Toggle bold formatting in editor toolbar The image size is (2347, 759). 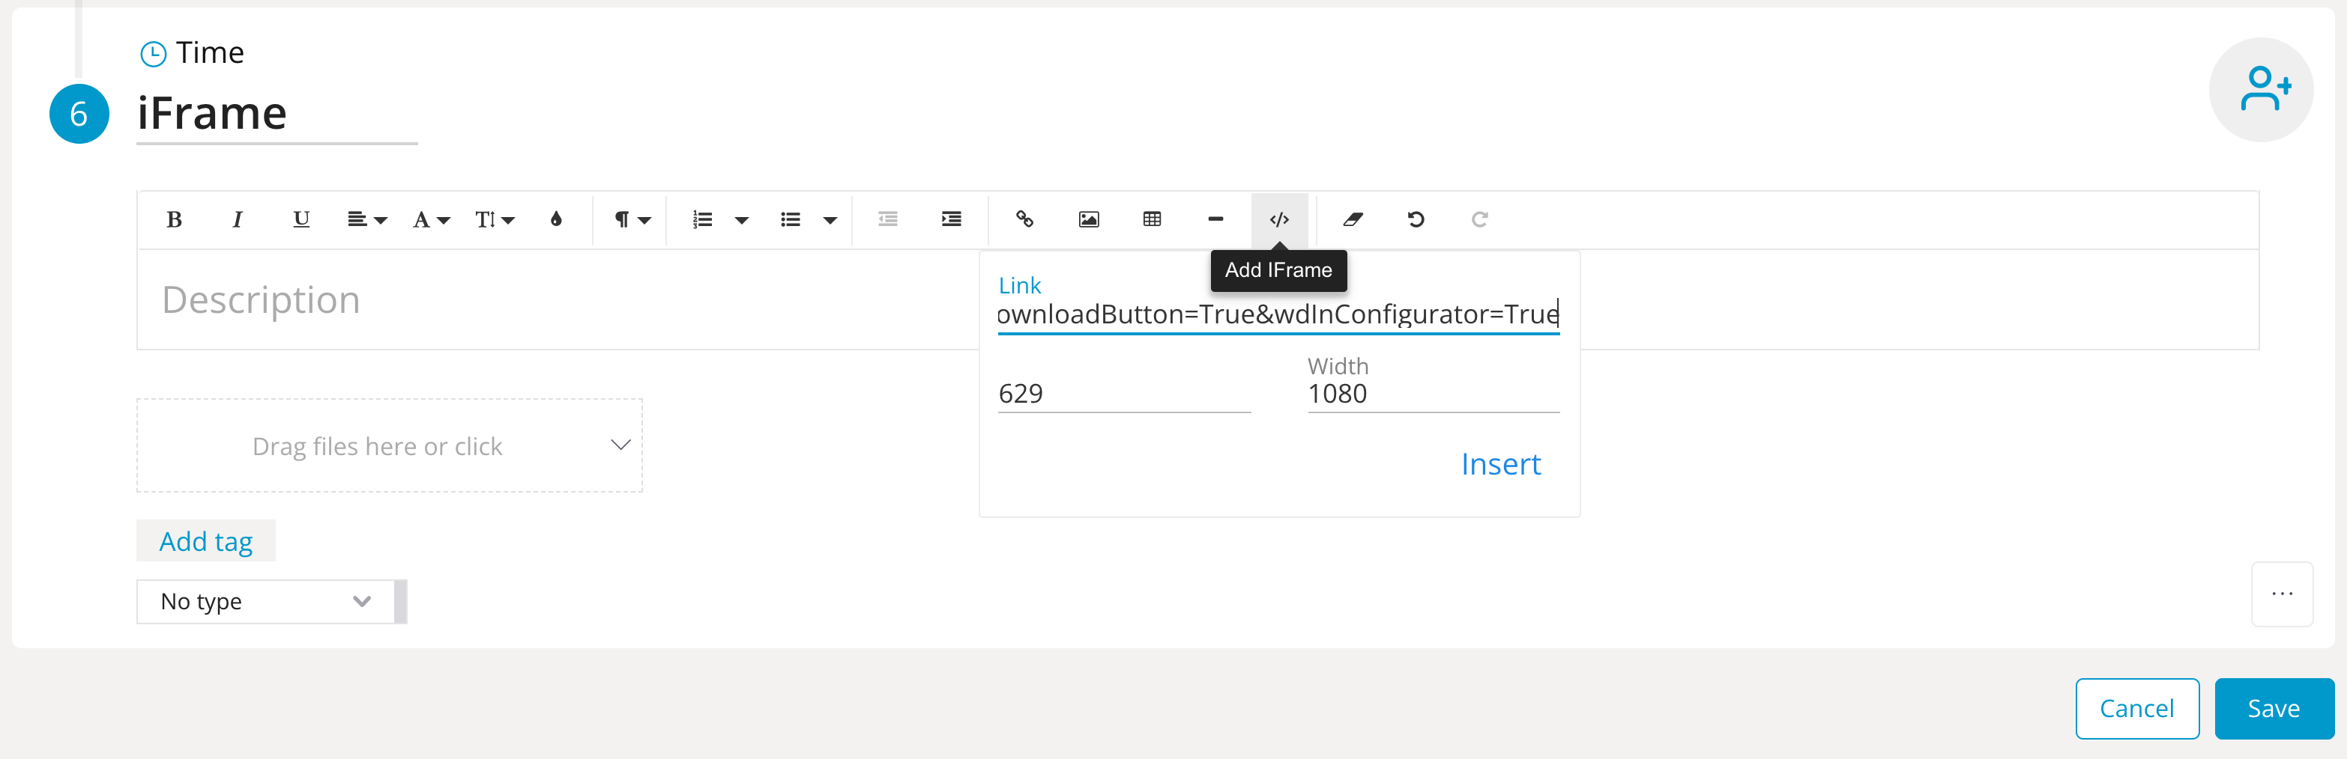[x=174, y=219]
